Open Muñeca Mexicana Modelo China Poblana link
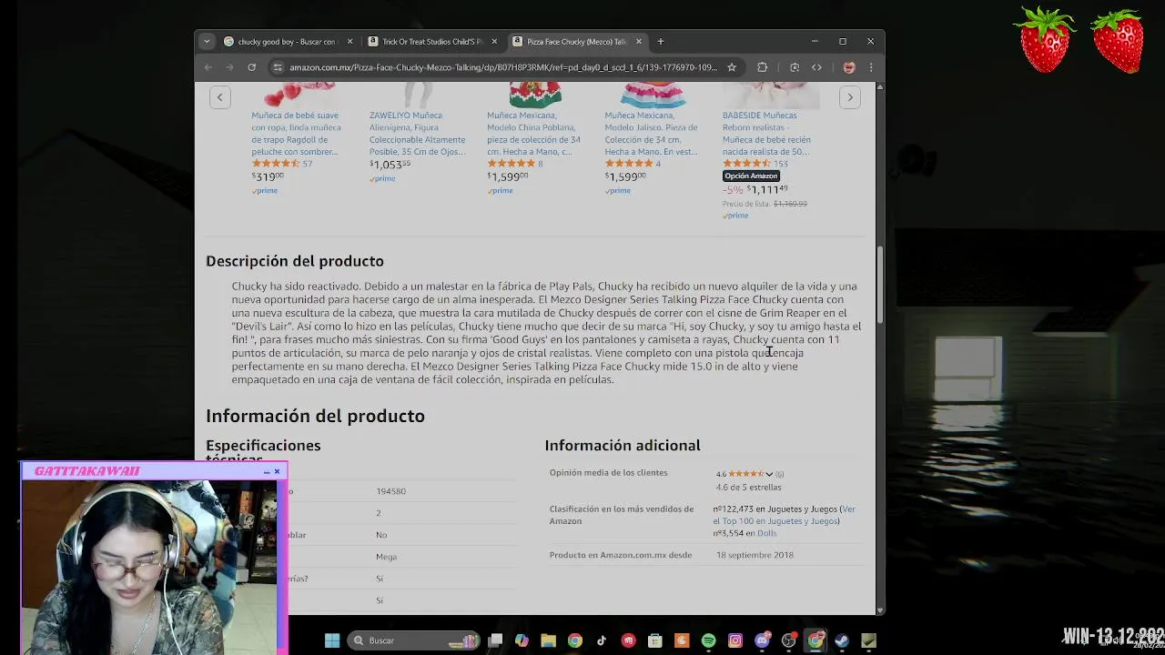 (x=533, y=134)
